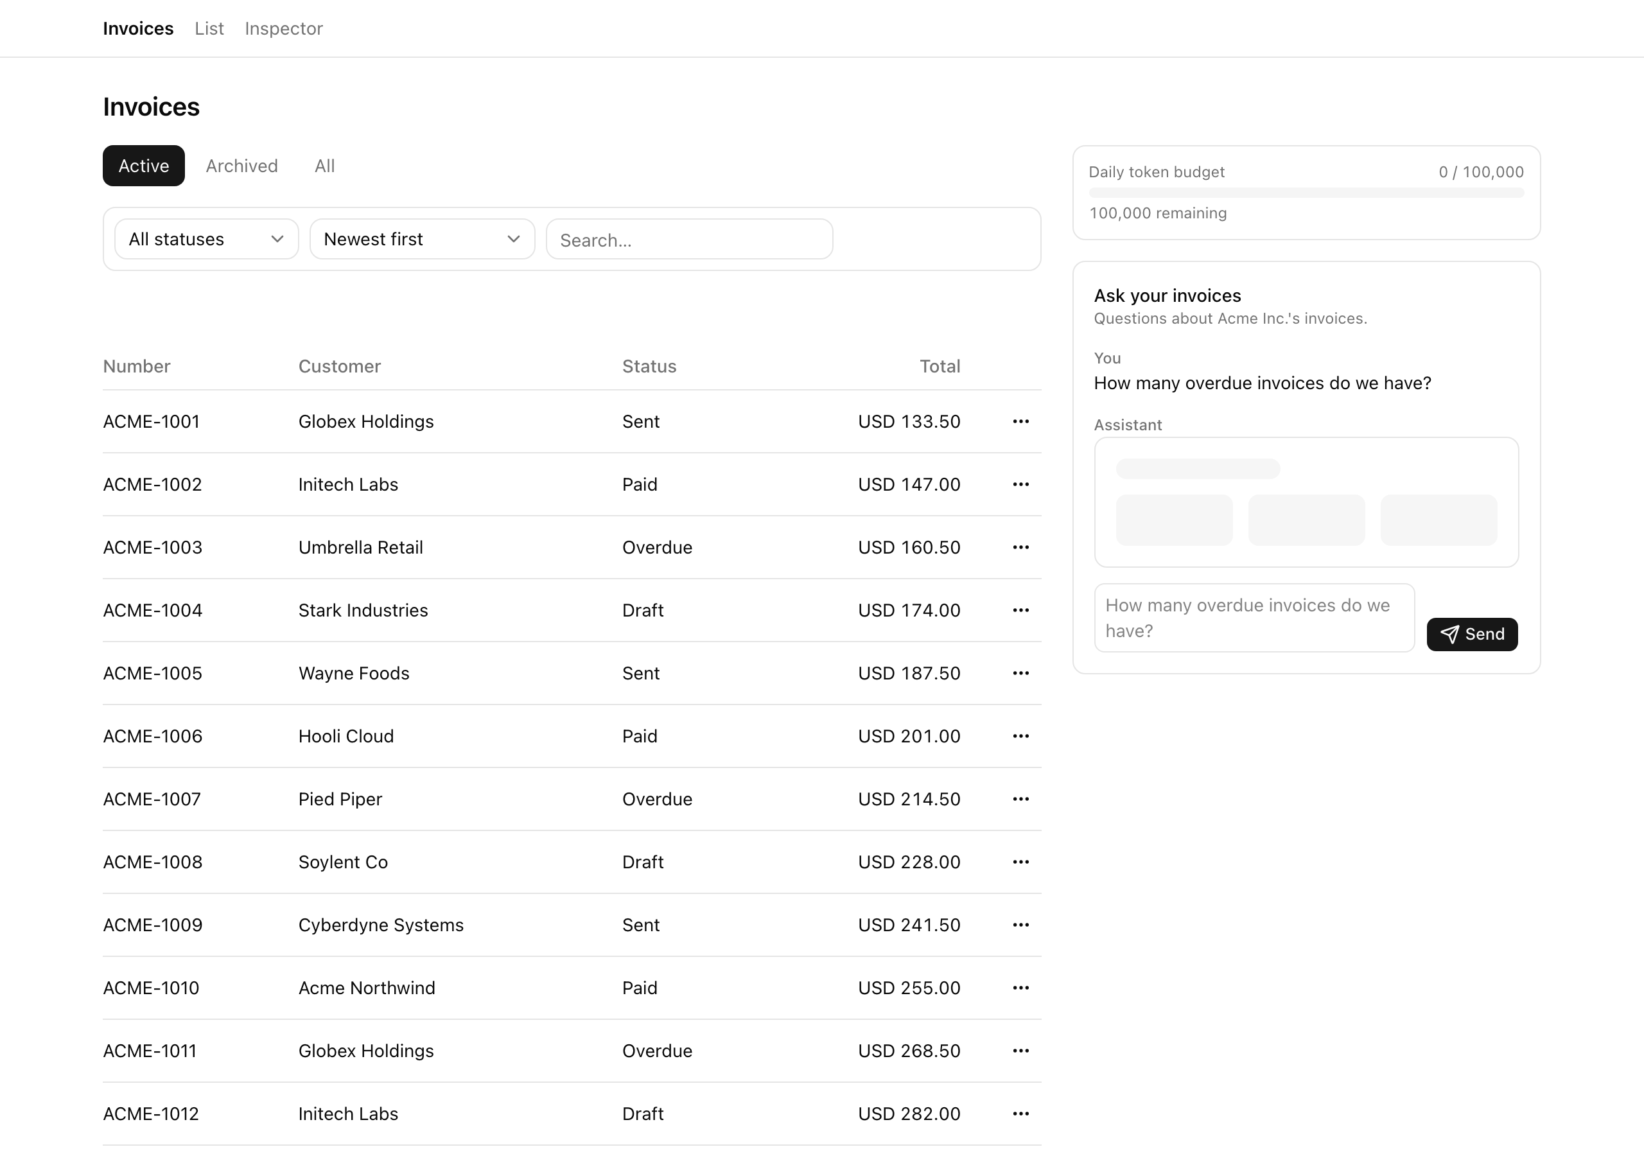Open the Newest first sort dropdown
Screen dimensions: 1644x1156
coord(422,239)
